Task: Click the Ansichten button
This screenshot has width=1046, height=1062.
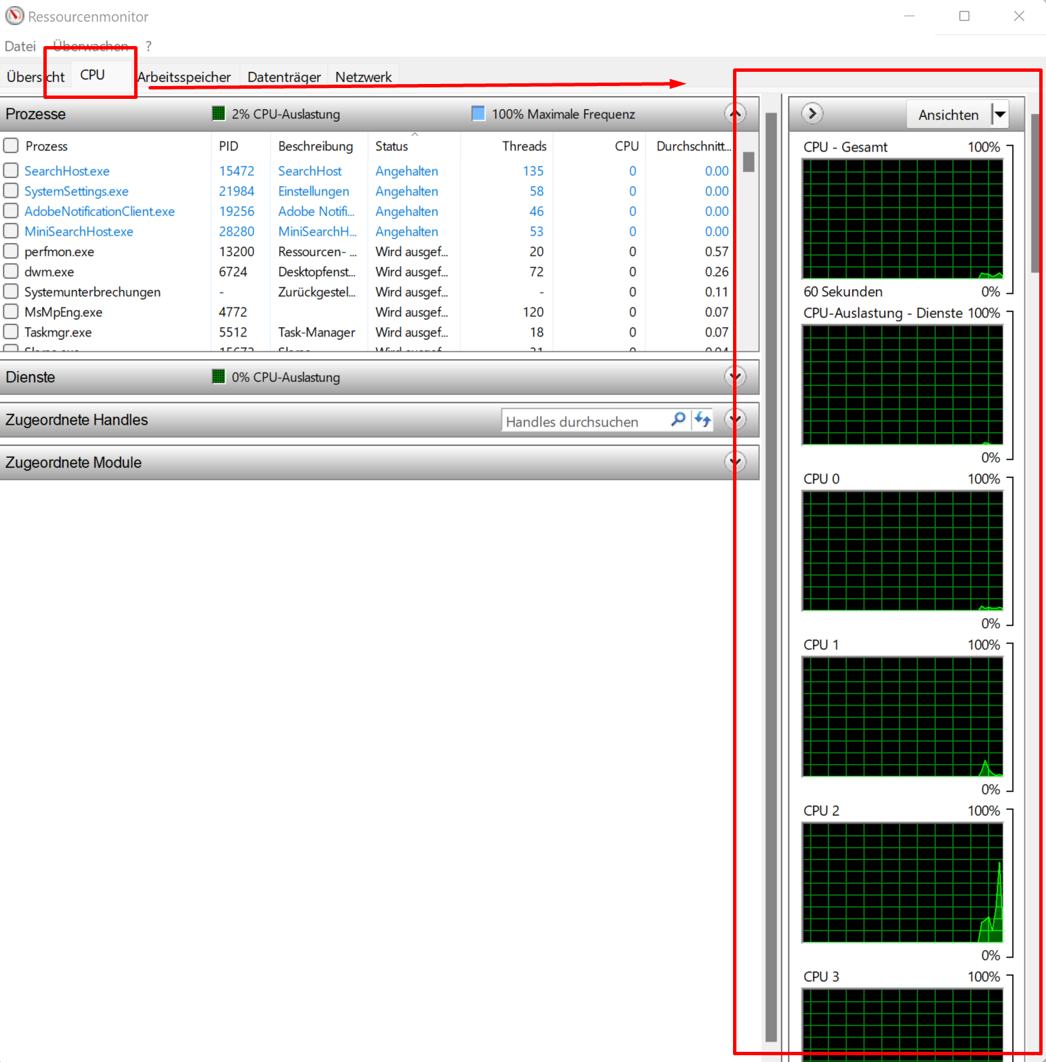Action: [x=948, y=114]
